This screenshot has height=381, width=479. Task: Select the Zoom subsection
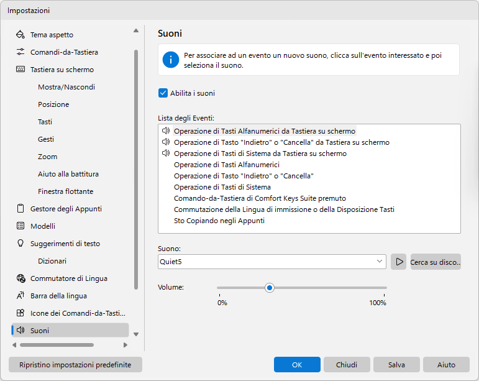click(47, 157)
